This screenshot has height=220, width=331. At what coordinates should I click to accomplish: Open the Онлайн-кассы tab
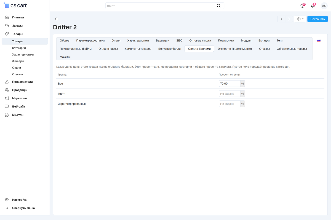pyautogui.click(x=108, y=49)
